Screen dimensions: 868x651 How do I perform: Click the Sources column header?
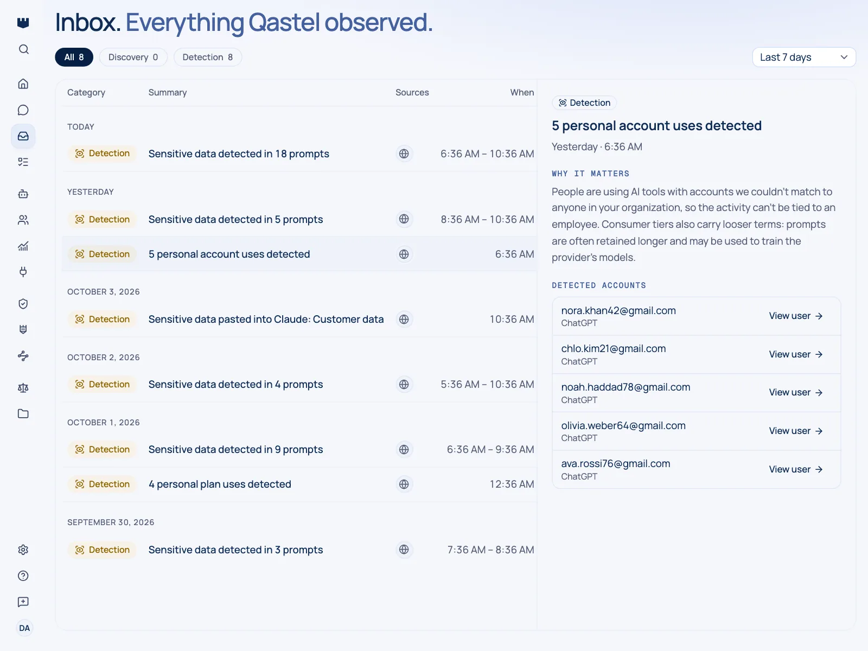click(x=412, y=93)
